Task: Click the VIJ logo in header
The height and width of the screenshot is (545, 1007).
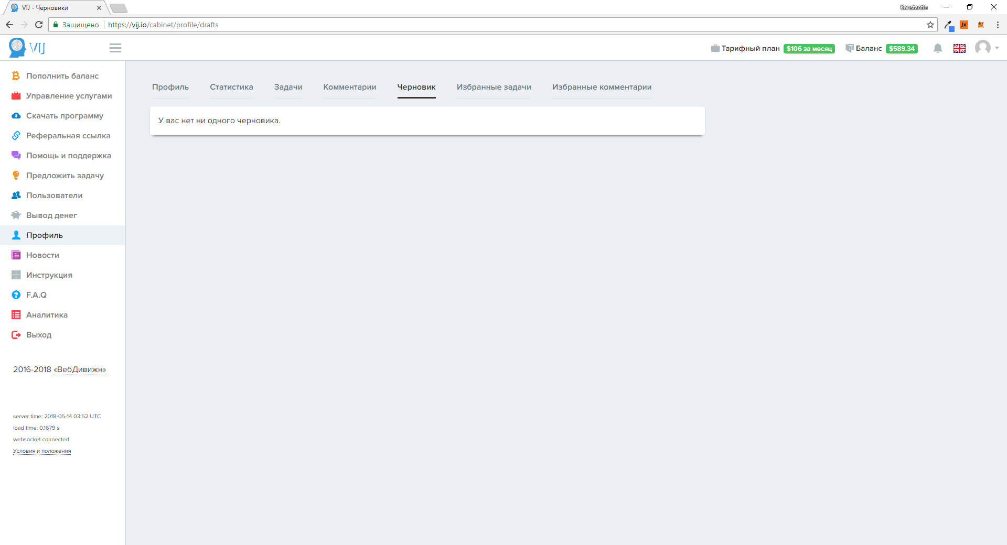Action: click(27, 48)
